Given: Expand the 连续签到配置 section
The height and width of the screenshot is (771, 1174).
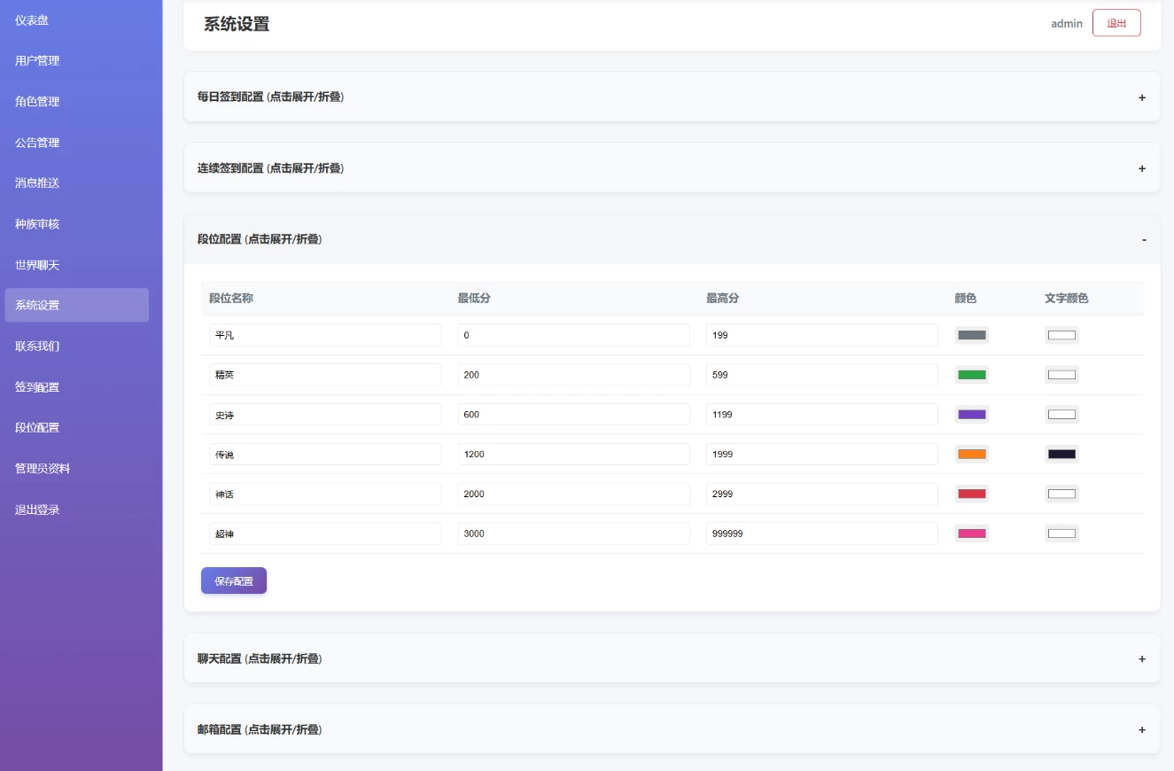Looking at the screenshot, I should (672, 167).
